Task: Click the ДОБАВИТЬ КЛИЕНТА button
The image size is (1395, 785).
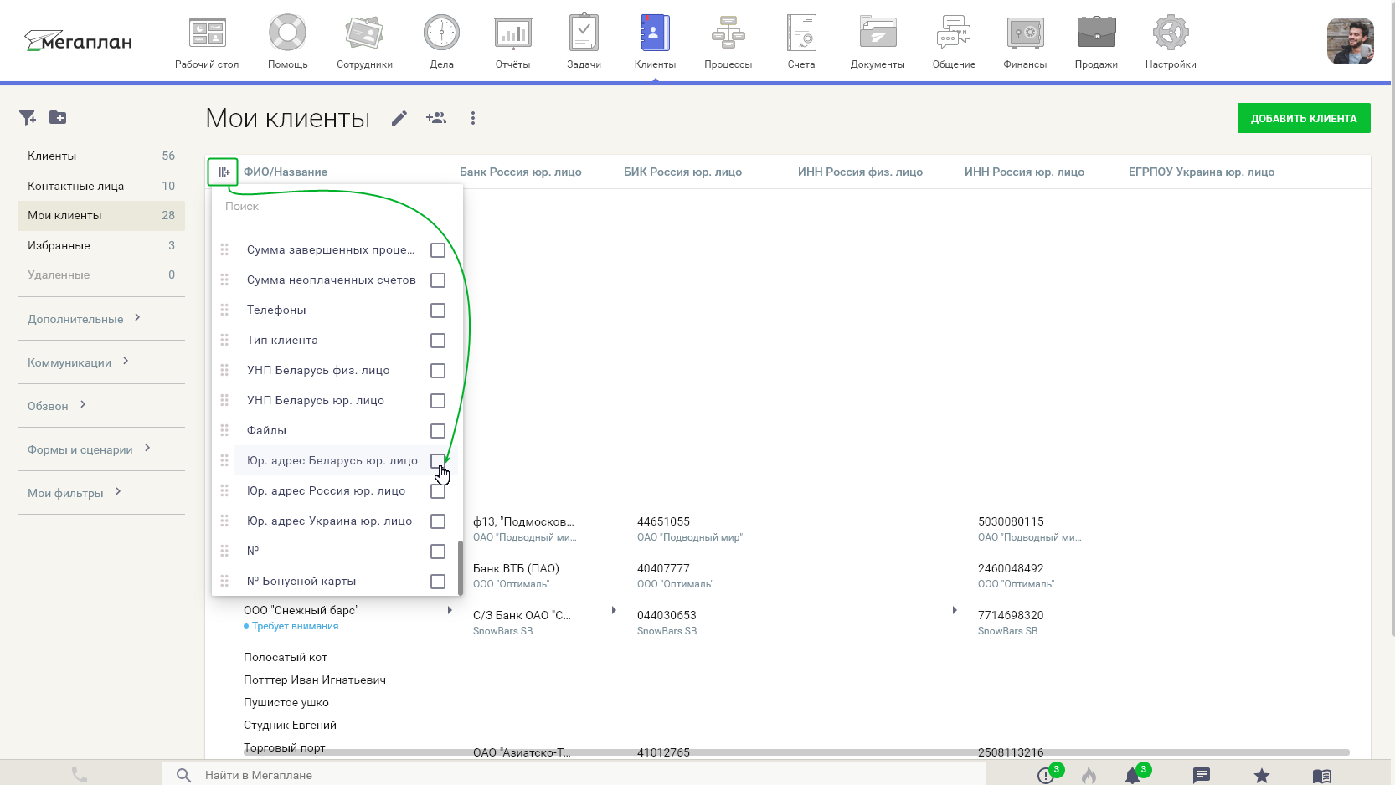Action: pyautogui.click(x=1304, y=118)
